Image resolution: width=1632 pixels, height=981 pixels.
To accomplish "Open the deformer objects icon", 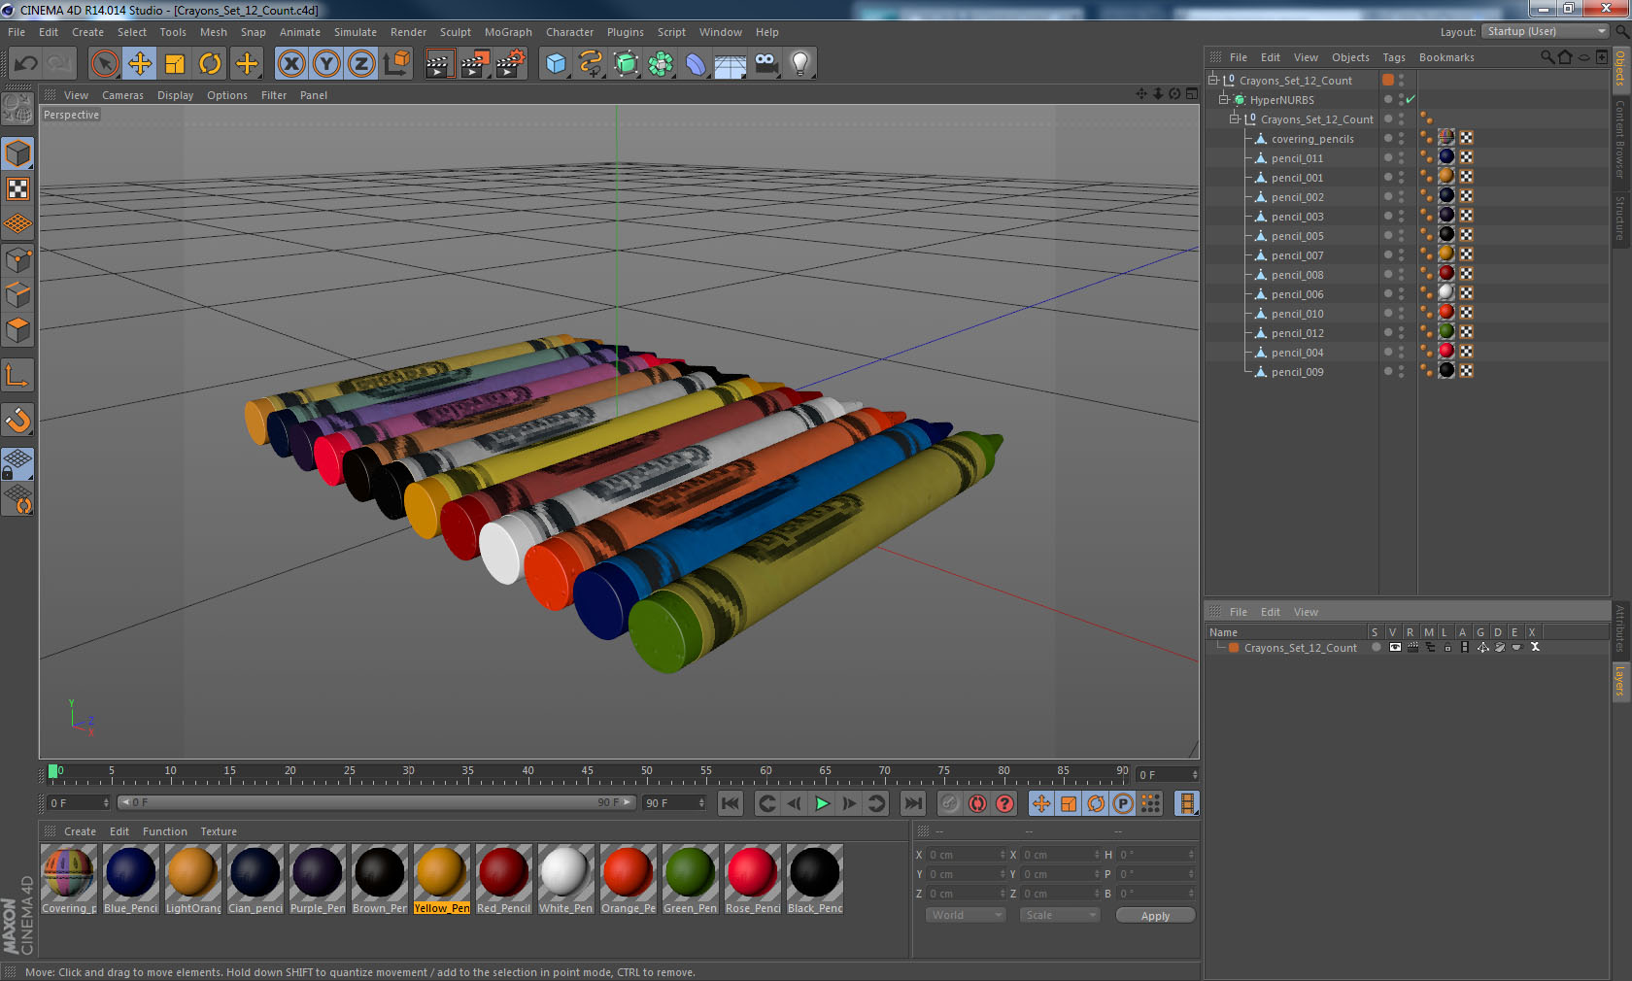I will coord(696,64).
